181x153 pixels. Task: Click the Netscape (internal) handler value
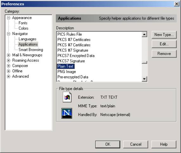(115, 115)
